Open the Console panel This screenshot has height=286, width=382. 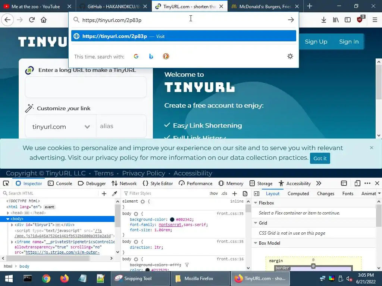point(60,183)
